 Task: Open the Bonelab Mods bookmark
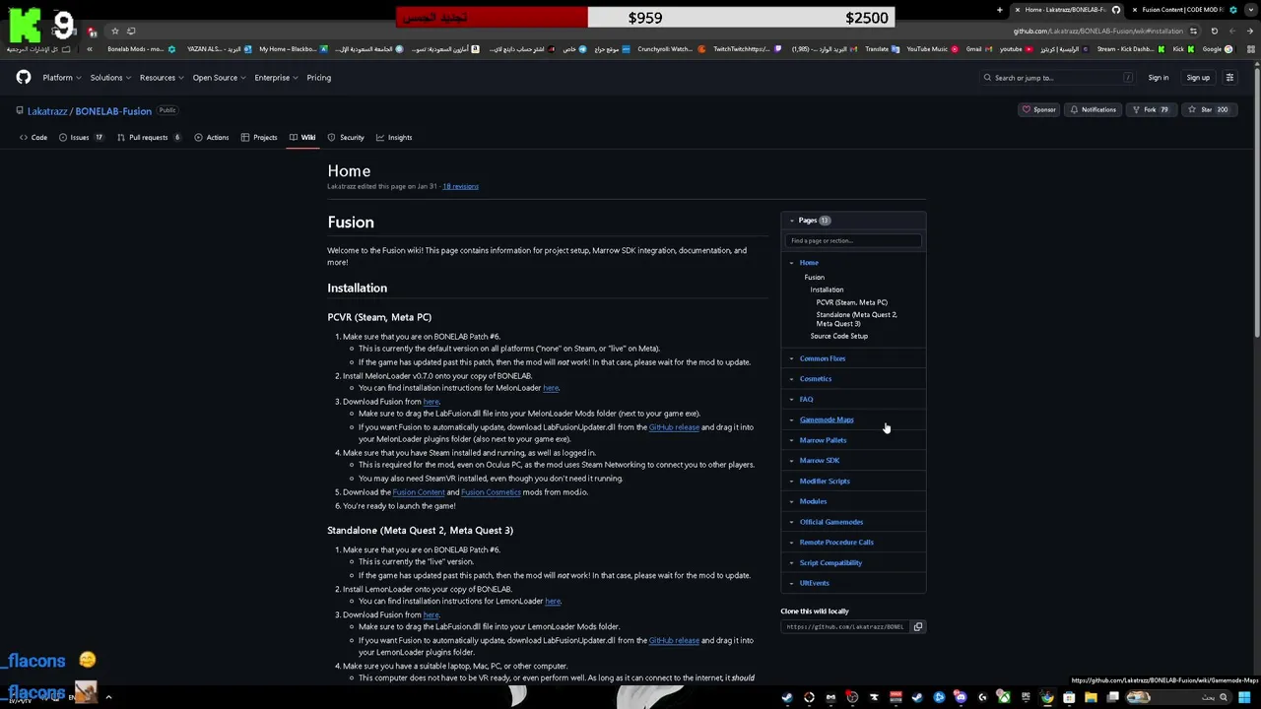click(x=140, y=49)
